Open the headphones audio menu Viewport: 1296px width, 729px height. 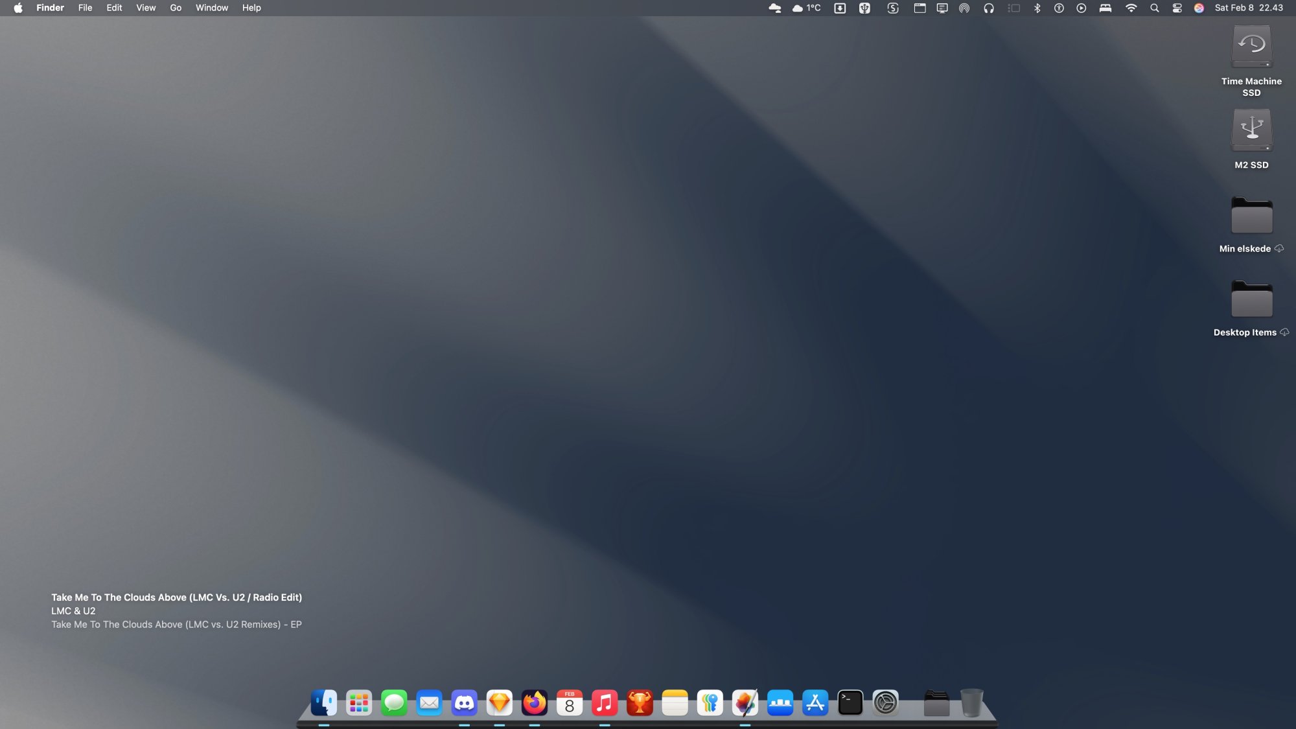pos(988,8)
